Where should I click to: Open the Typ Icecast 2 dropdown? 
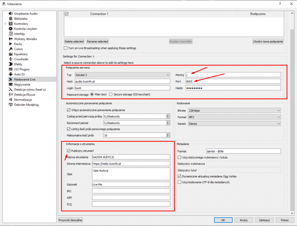pos(122,75)
